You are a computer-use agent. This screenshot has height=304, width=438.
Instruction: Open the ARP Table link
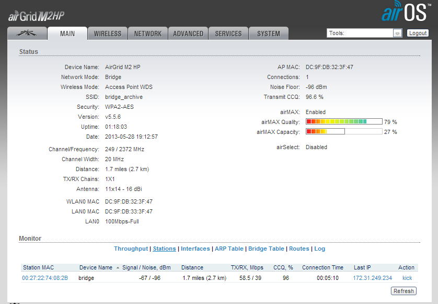pyautogui.click(x=229, y=249)
